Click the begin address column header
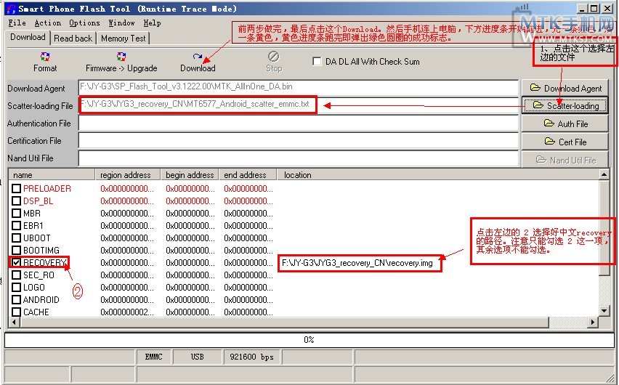619x385 pixels. (x=190, y=174)
